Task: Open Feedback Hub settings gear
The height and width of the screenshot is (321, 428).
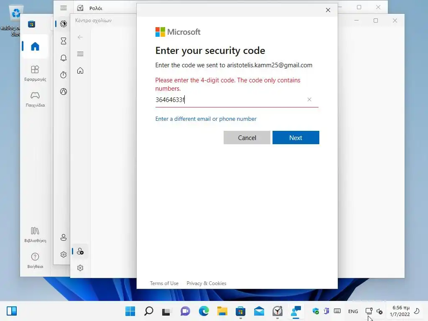Action: 80,268
